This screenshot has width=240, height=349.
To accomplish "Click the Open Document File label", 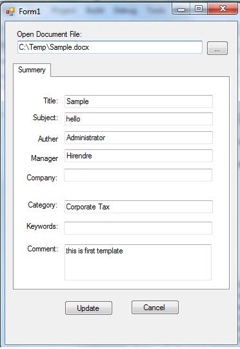I will 49,34.
